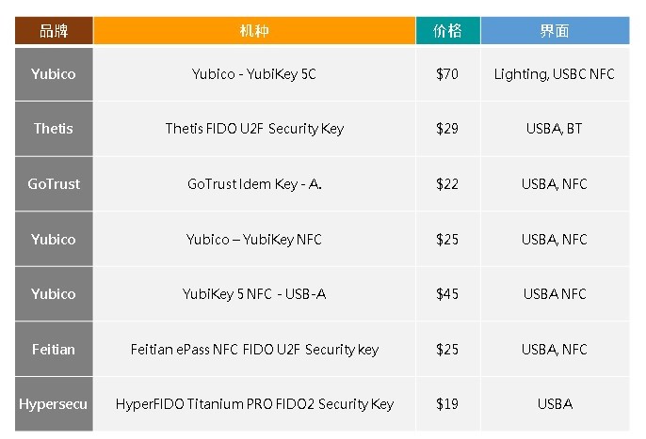
Task: Select the 价格 header cell
Action: pos(448,30)
